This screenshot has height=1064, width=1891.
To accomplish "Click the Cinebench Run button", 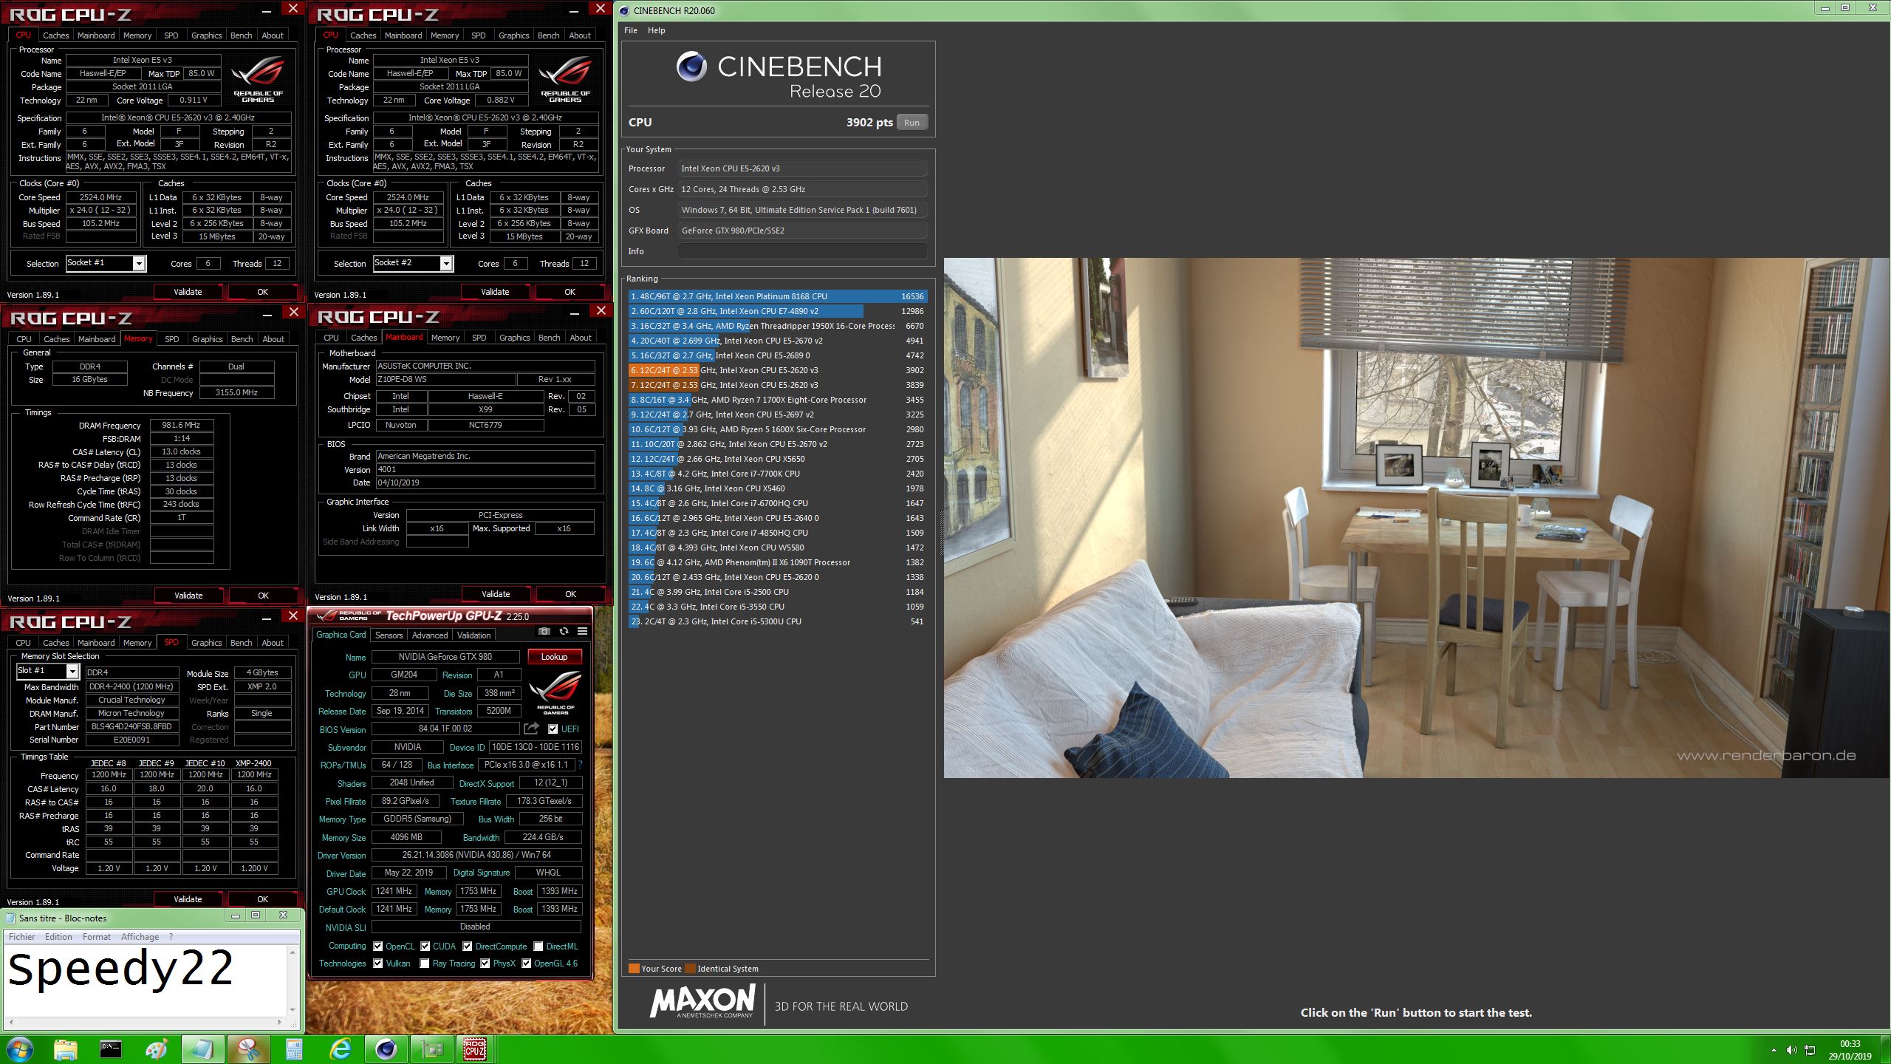I will [912, 123].
